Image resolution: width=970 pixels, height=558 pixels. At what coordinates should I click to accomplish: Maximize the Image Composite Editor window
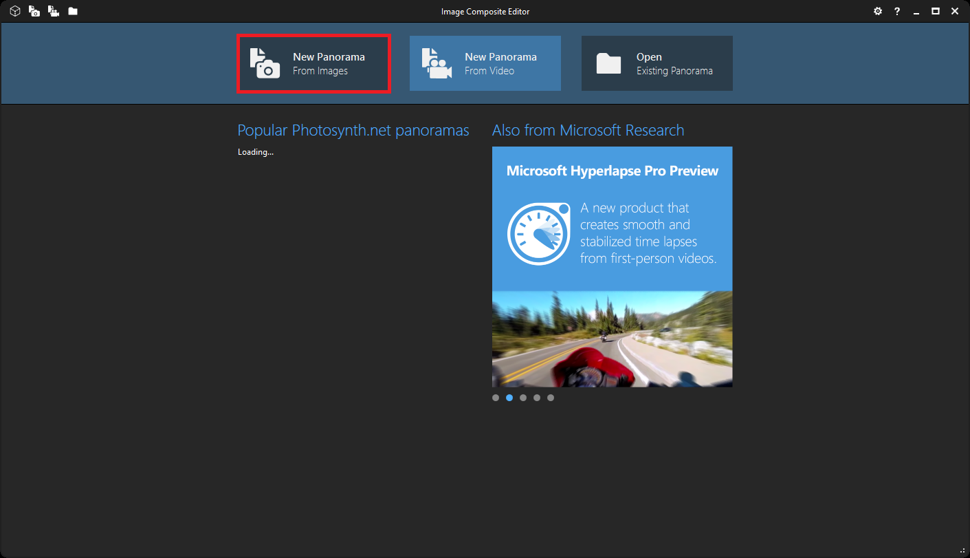click(x=936, y=11)
